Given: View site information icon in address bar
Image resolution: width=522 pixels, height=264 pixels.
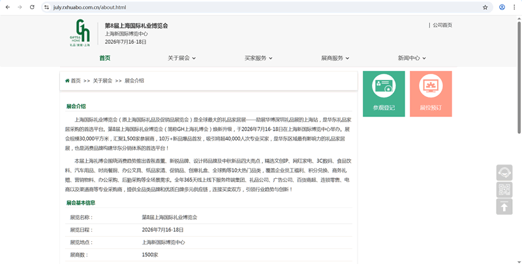Looking at the screenshot, I should pyautogui.click(x=47, y=7).
